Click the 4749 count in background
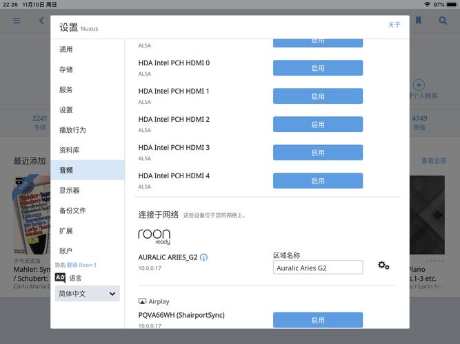 tap(419, 118)
